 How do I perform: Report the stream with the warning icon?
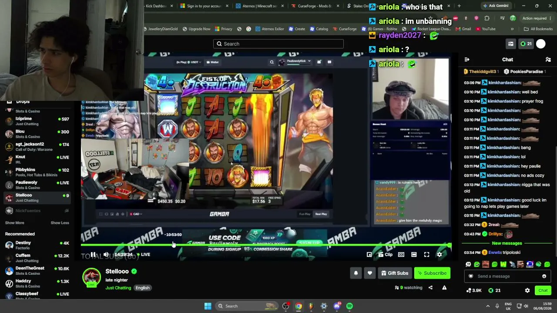(x=444, y=287)
